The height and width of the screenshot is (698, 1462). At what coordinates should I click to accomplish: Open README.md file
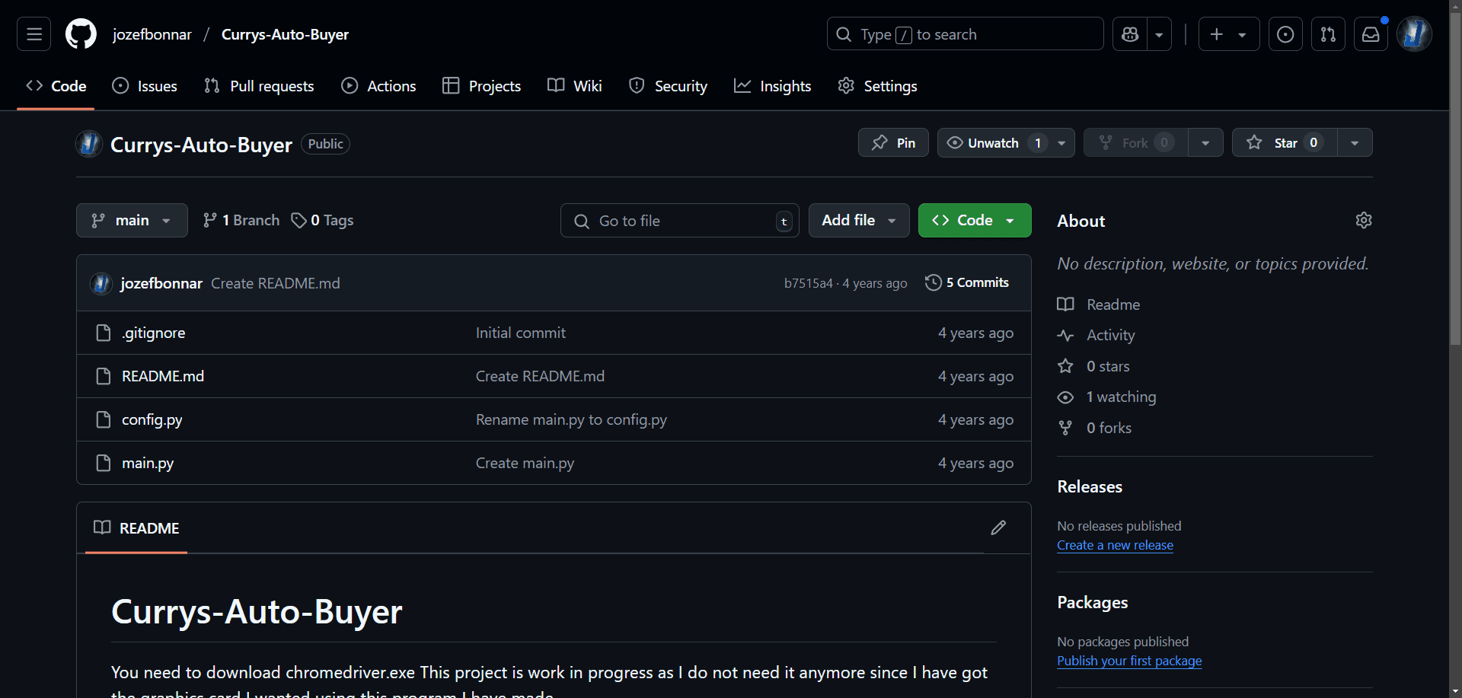pyautogui.click(x=163, y=376)
